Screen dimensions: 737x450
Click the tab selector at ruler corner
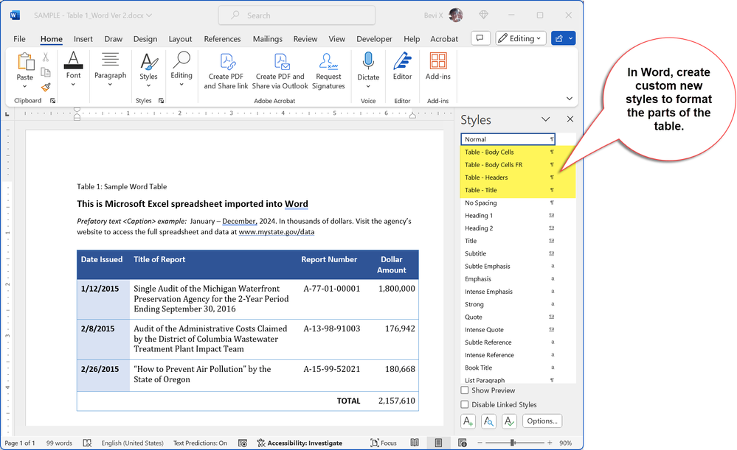[7, 114]
